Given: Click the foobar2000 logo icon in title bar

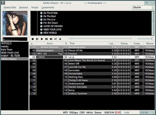Looking at the screenshot, I should (x=3, y=3).
